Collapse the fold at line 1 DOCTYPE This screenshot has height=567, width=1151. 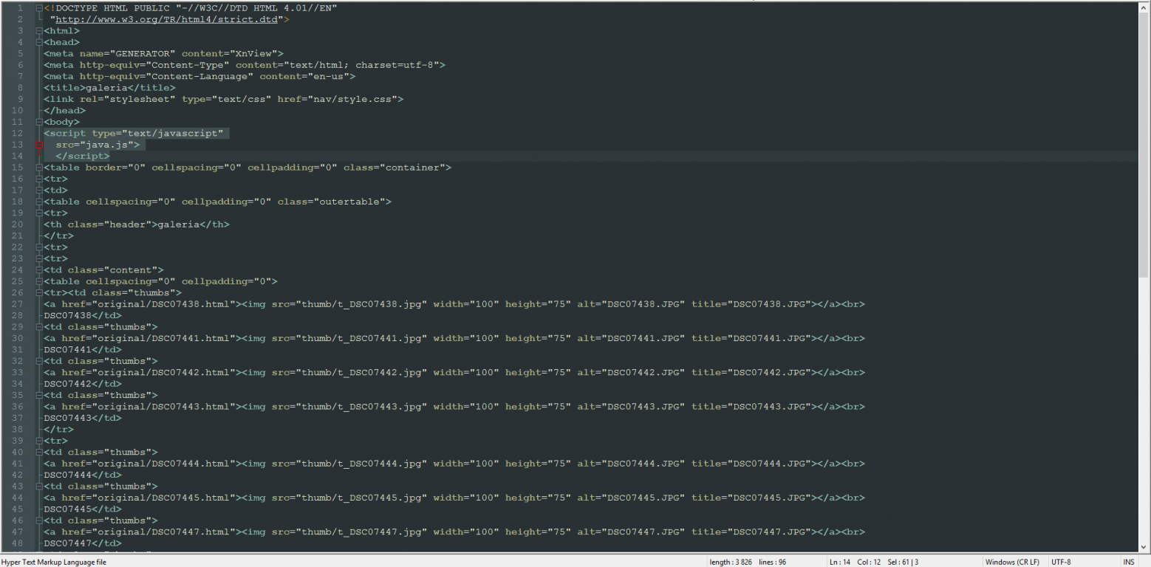coord(38,8)
